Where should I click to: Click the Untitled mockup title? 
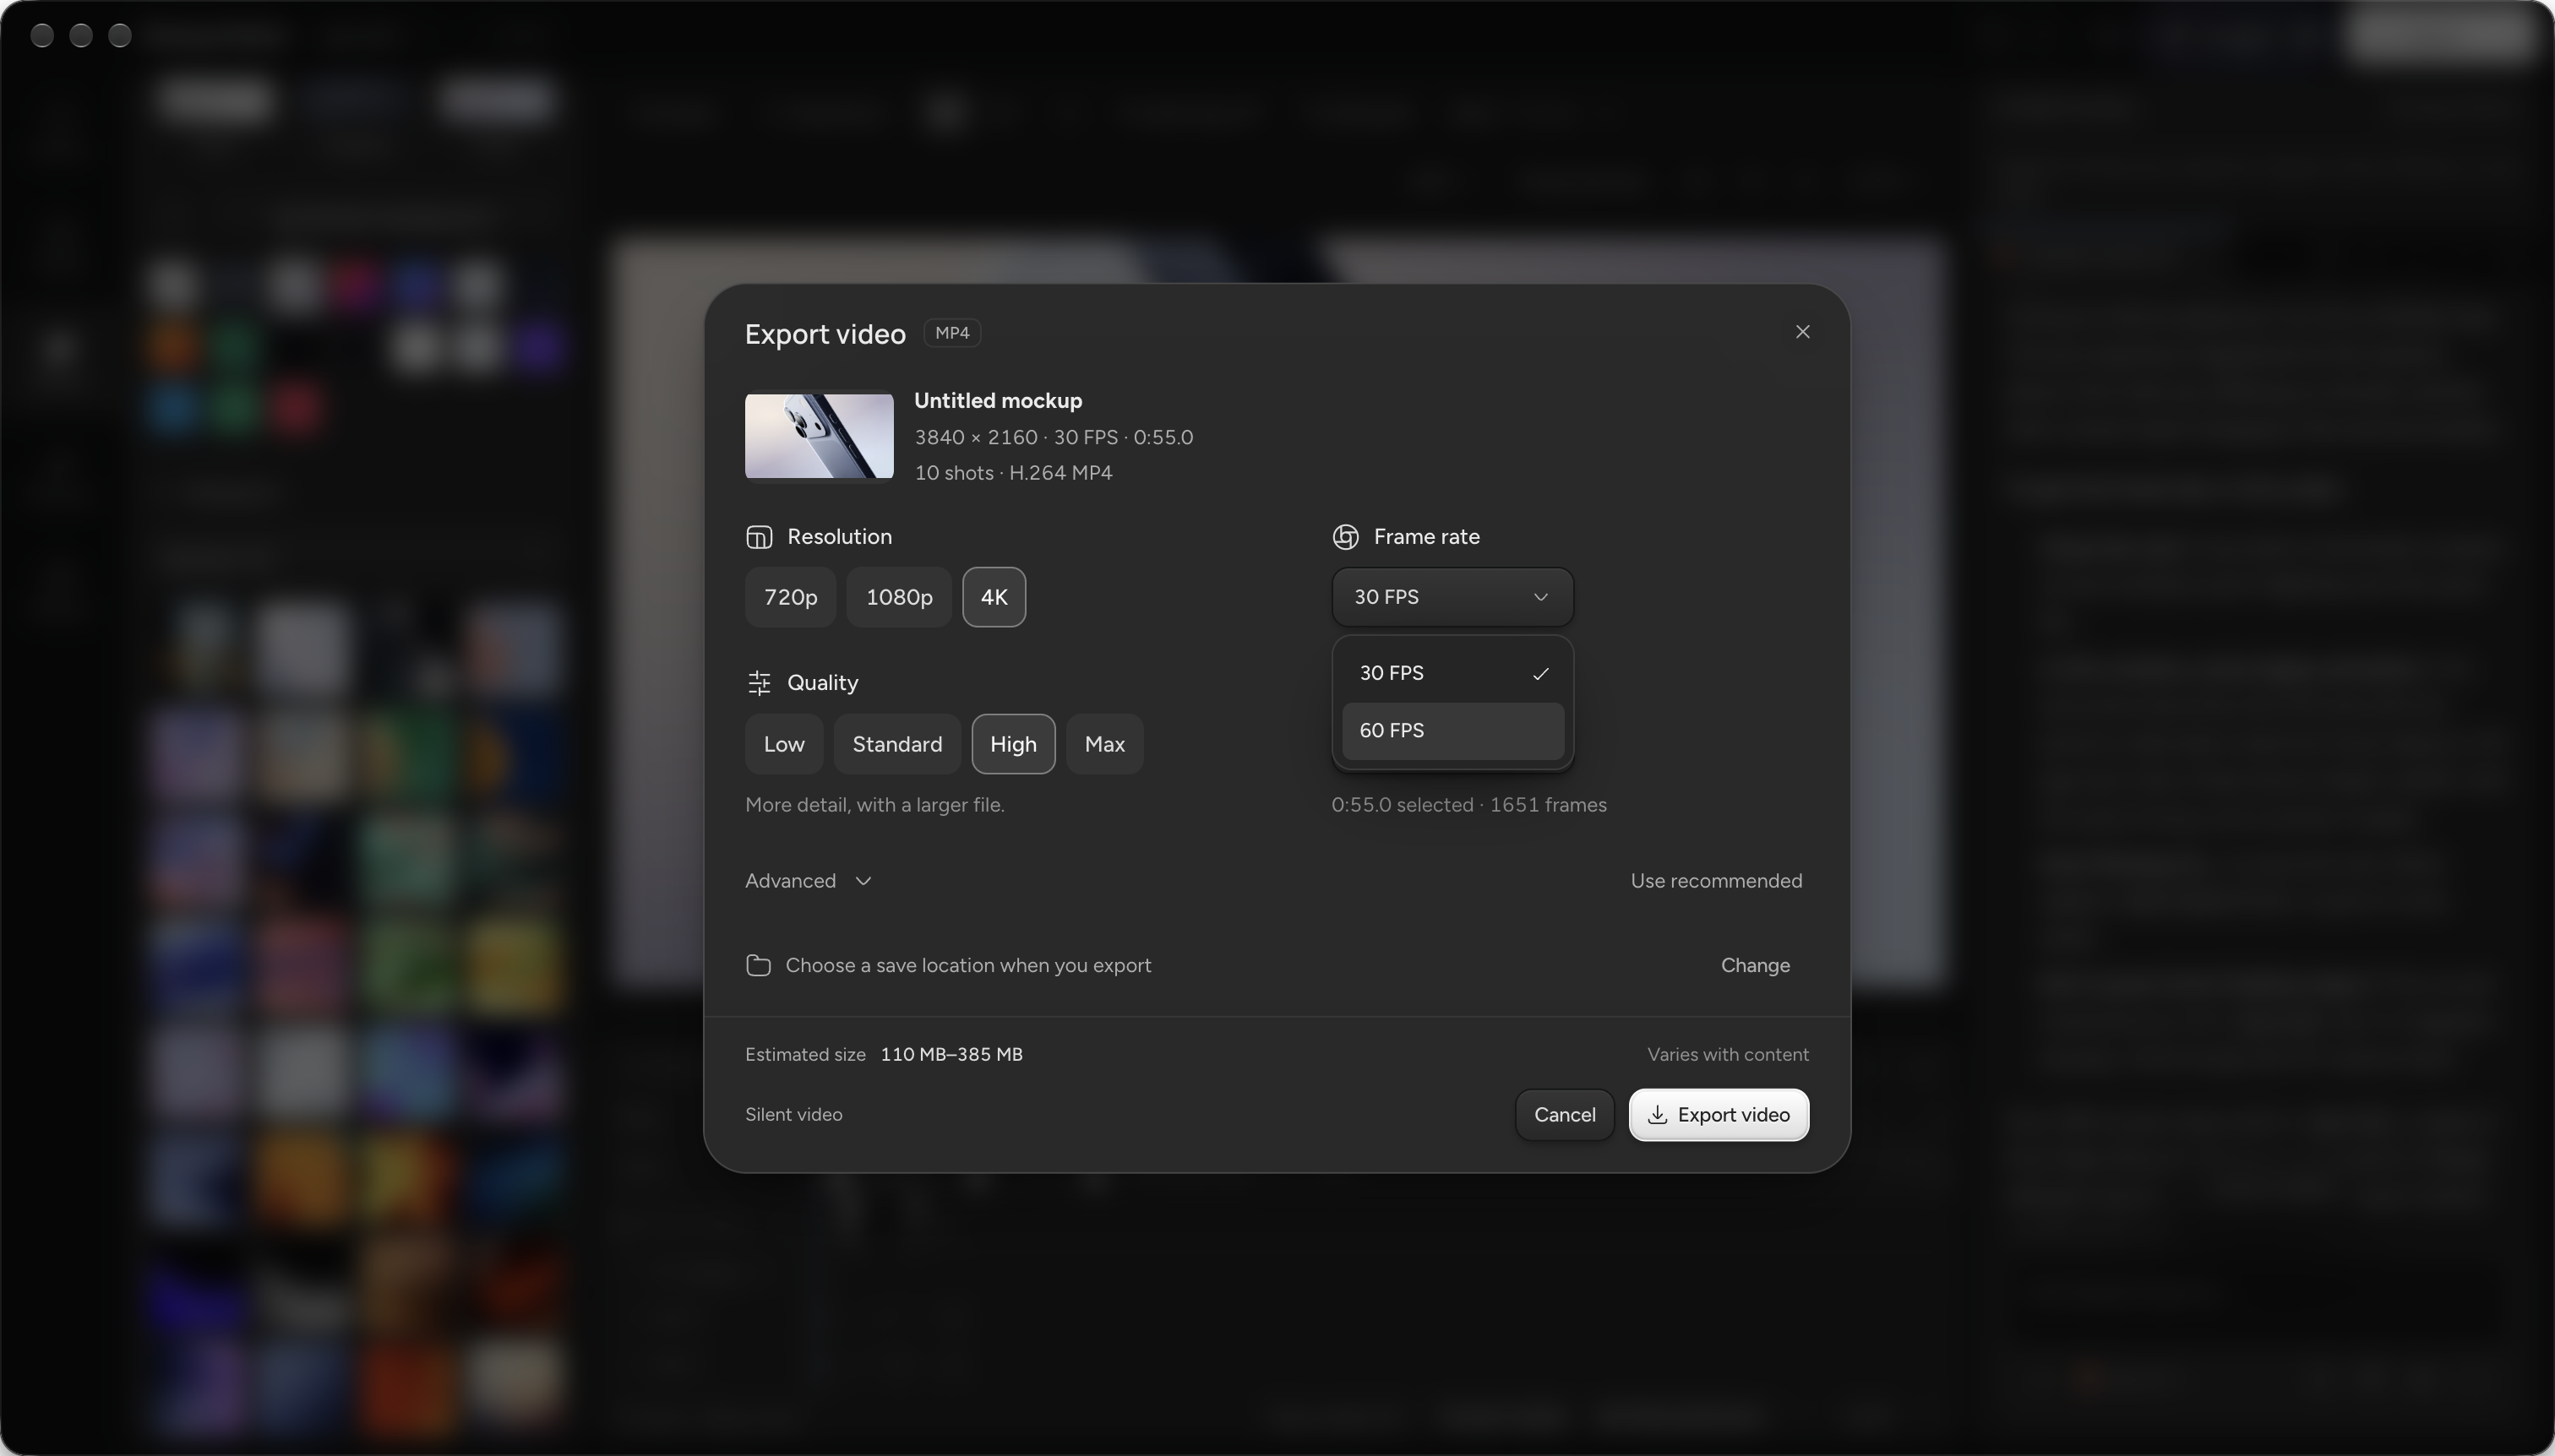click(997, 400)
